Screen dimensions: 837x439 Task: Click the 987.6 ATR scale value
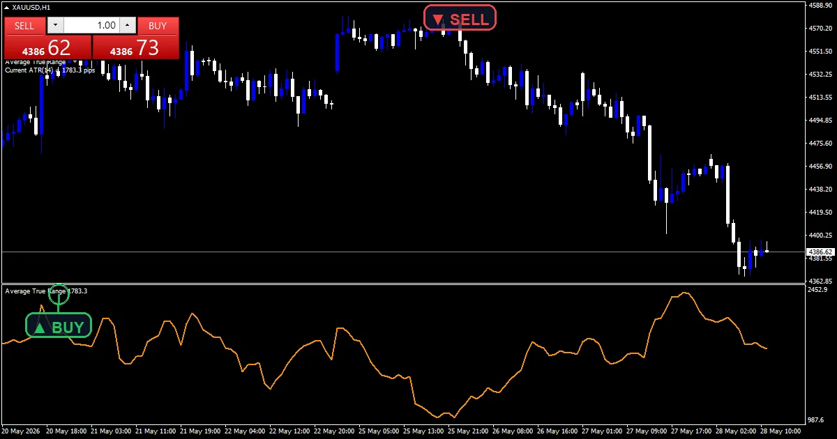click(817, 419)
